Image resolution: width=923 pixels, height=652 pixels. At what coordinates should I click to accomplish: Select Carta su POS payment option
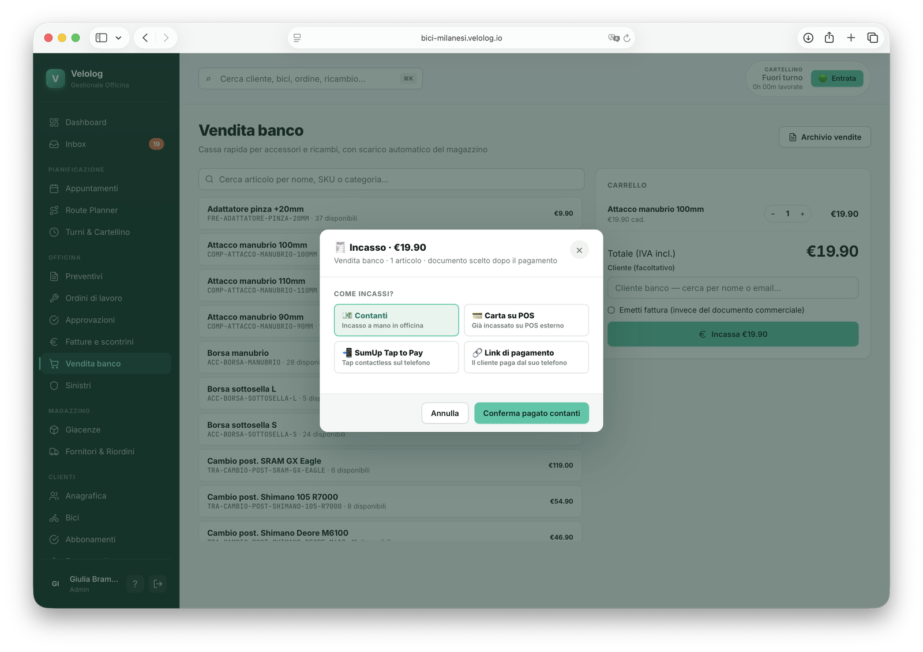tap(526, 320)
